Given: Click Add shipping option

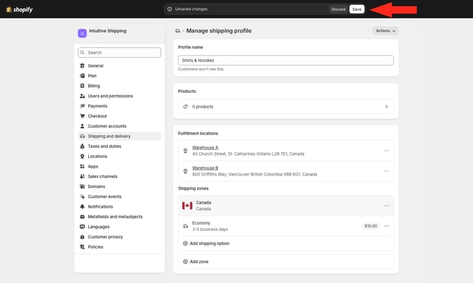Looking at the screenshot, I should pos(206,244).
